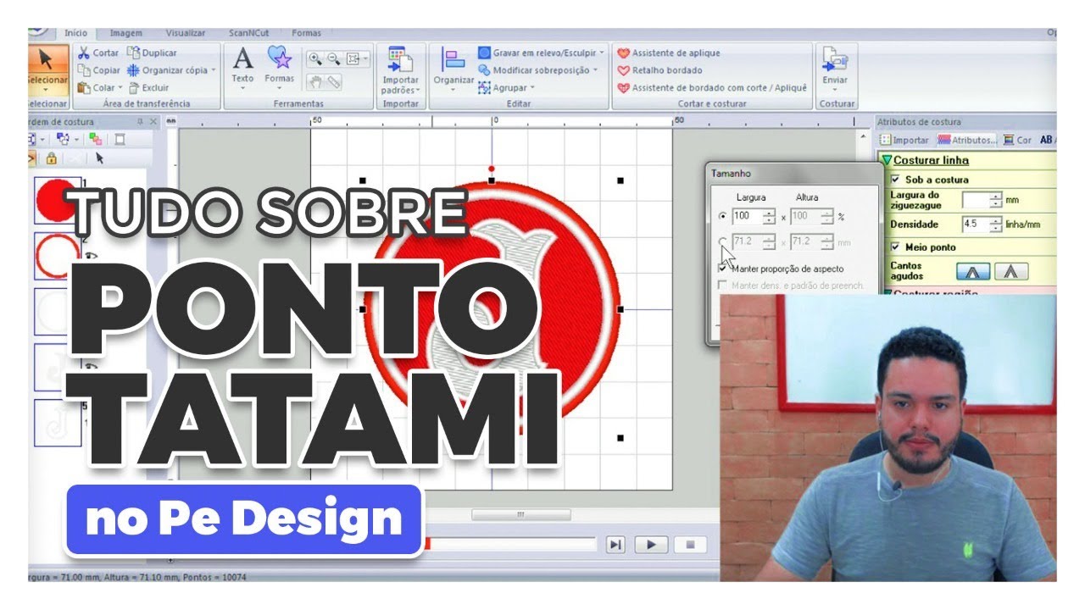Open the Selecionar dropdown arrow
1085x610 pixels.
[x=47, y=91]
